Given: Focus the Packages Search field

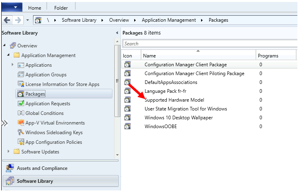Looking at the screenshot, I should pos(210,44).
